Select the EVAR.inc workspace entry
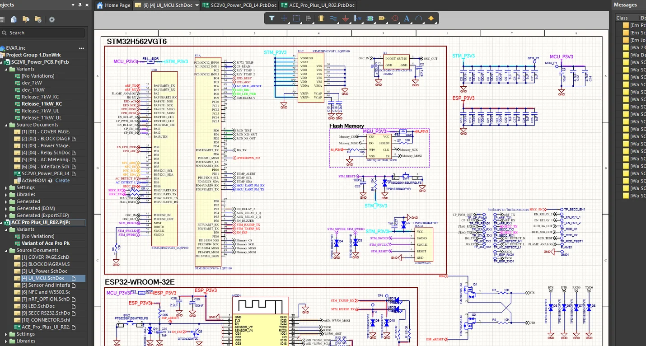 pyautogui.click(x=16, y=48)
